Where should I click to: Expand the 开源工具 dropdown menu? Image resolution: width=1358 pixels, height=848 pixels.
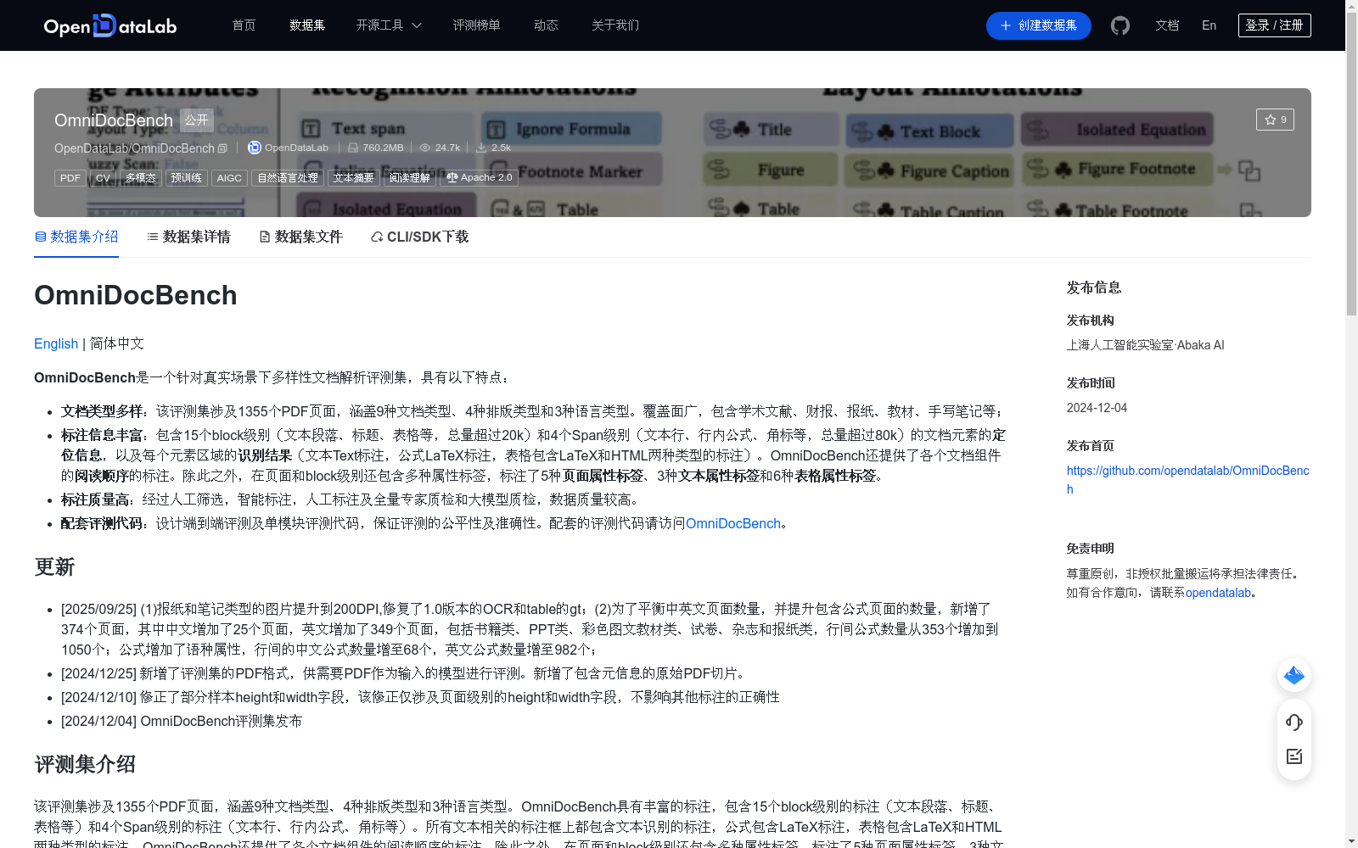[x=389, y=25]
